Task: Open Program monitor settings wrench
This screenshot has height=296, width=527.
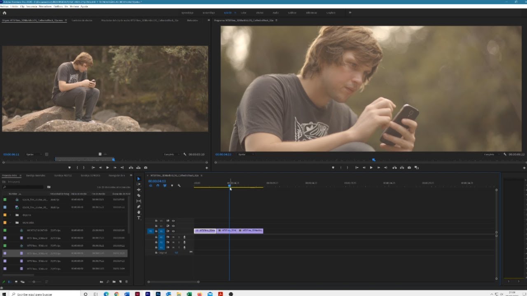Action: point(505,154)
